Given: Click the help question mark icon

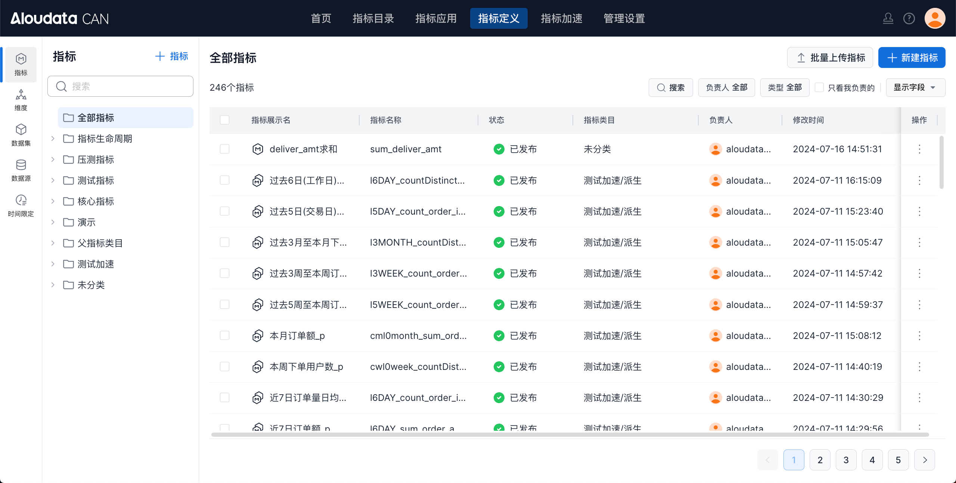Looking at the screenshot, I should pyautogui.click(x=909, y=18).
